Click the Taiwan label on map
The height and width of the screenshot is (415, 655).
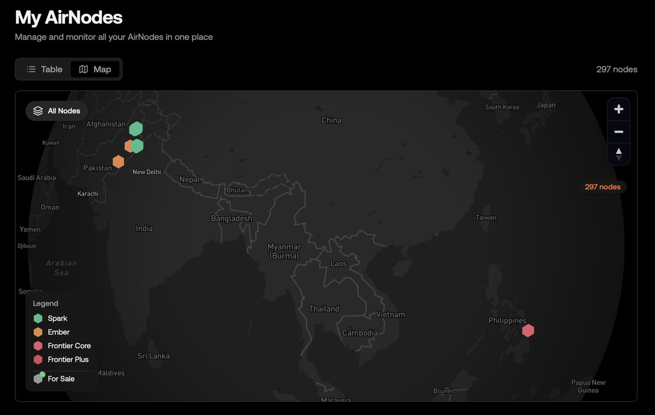click(x=486, y=217)
